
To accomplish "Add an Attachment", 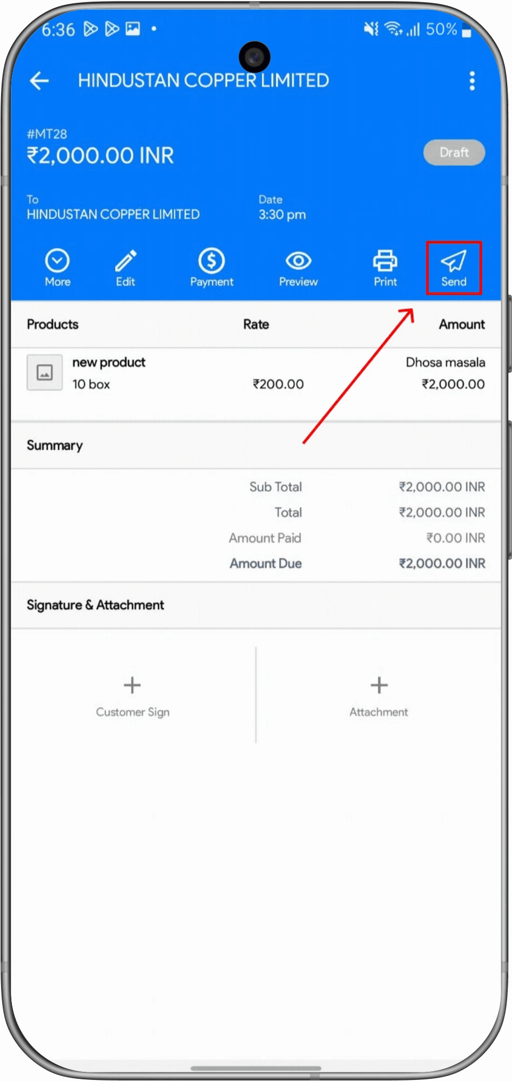I will (x=379, y=696).
